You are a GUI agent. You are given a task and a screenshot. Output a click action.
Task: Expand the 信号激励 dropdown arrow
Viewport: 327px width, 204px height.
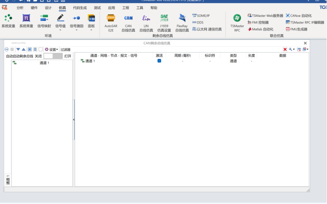coord(77,30)
